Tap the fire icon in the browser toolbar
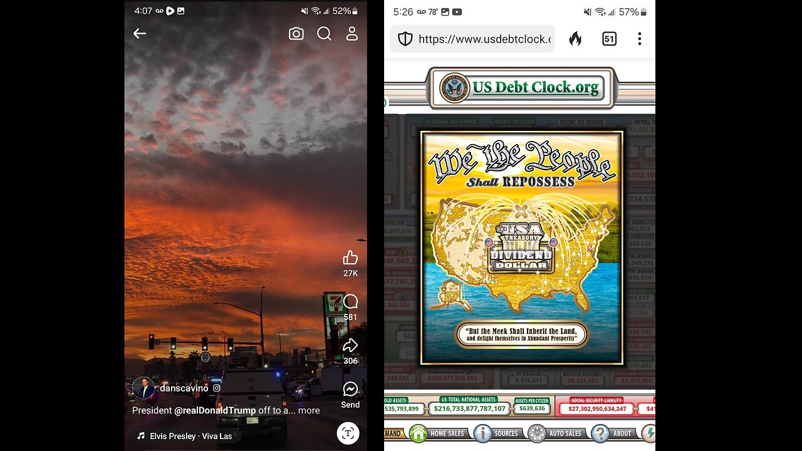This screenshot has width=802, height=451. (575, 39)
